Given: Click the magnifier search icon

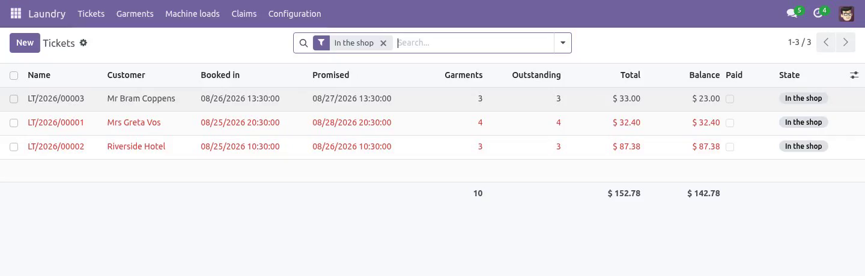Looking at the screenshot, I should pyautogui.click(x=303, y=43).
